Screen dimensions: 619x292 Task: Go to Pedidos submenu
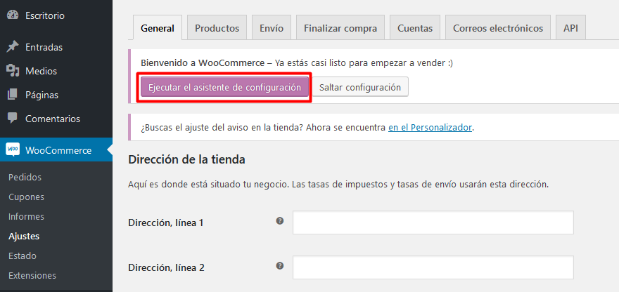click(x=25, y=178)
